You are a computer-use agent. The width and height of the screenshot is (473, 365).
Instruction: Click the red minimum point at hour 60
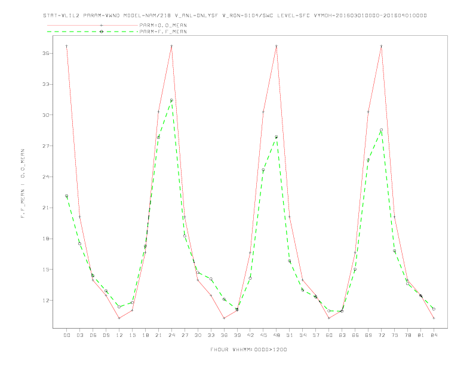[329, 318]
